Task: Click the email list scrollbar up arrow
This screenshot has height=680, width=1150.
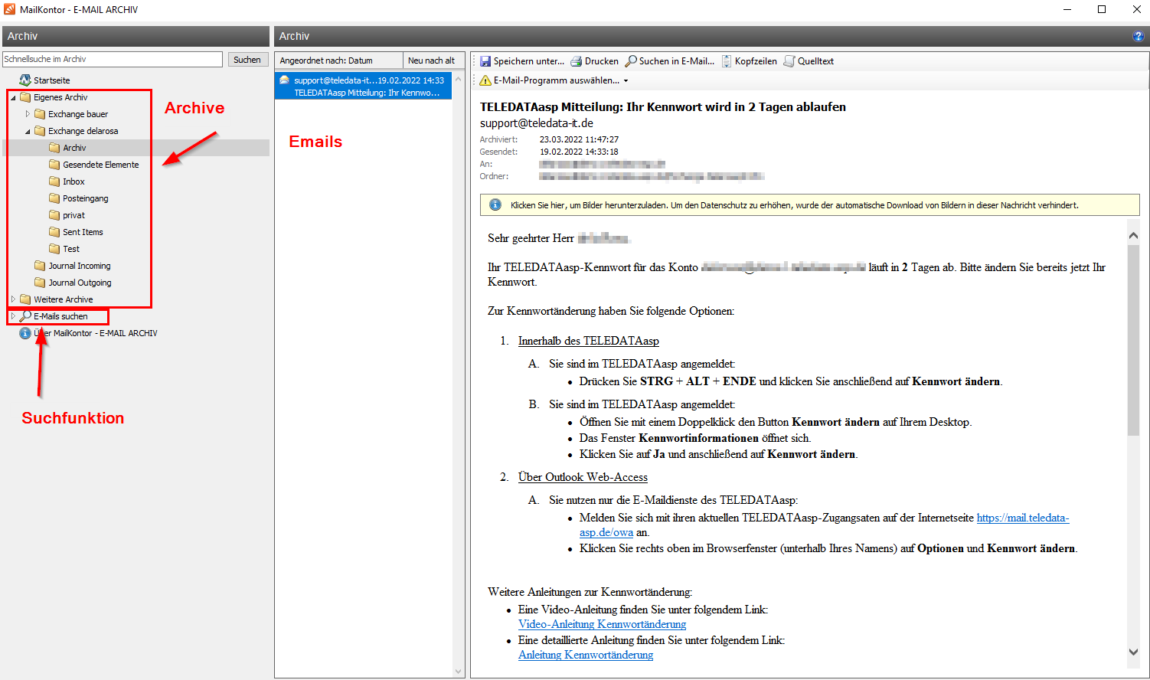Action: [459, 79]
